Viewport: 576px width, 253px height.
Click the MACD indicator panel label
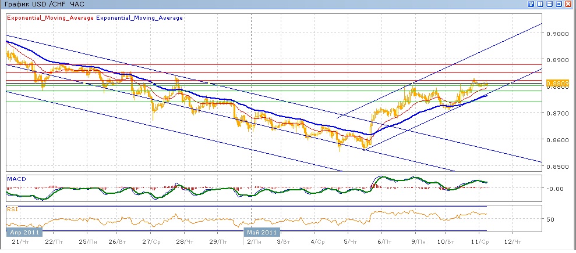tap(15, 179)
